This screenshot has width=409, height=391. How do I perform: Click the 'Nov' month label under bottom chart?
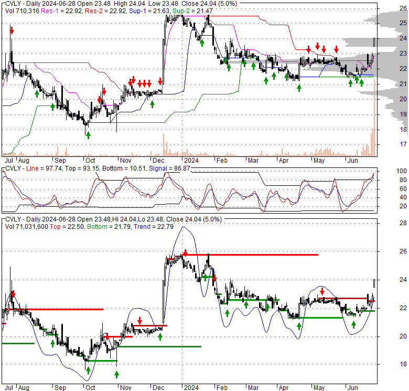pyautogui.click(x=125, y=388)
